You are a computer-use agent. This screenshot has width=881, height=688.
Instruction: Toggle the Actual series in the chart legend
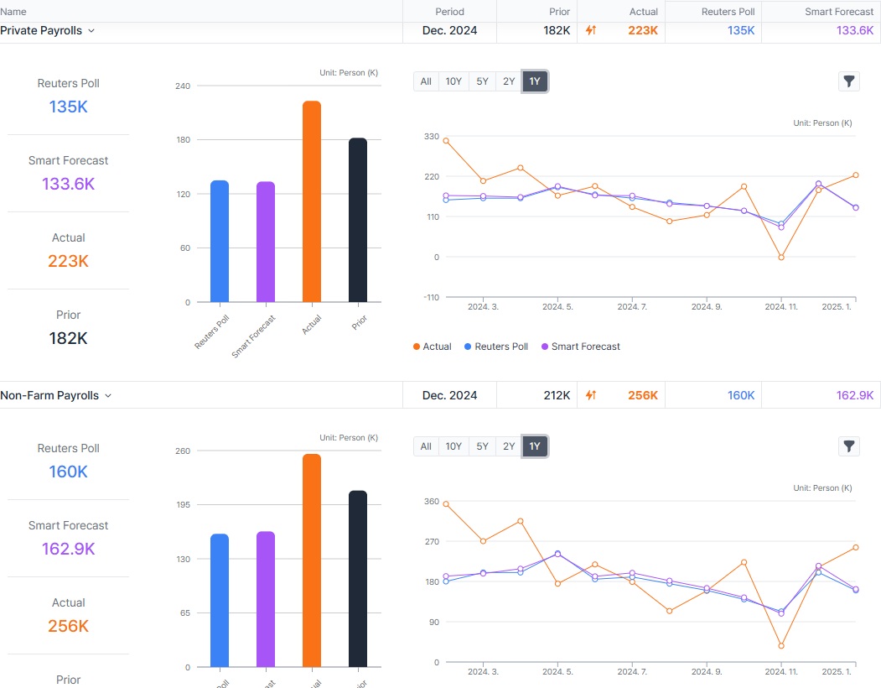pos(432,347)
